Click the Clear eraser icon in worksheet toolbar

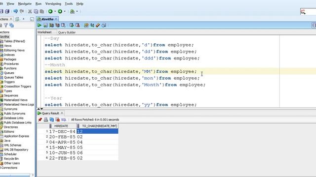pos(98,25)
